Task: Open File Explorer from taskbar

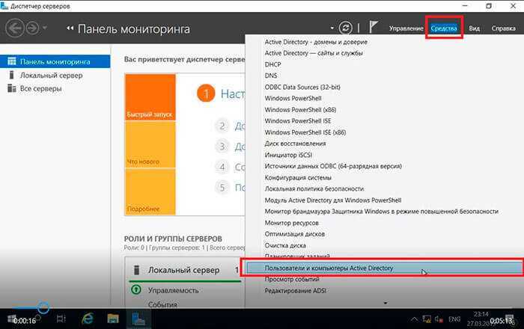Action: pos(113,319)
